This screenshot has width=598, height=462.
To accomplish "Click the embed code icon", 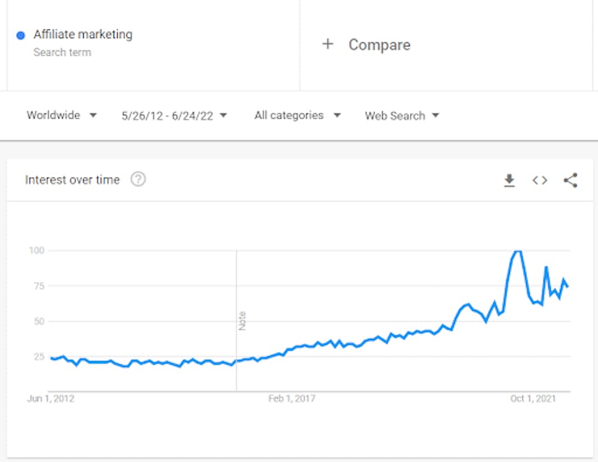I will pyautogui.click(x=539, y=180).
